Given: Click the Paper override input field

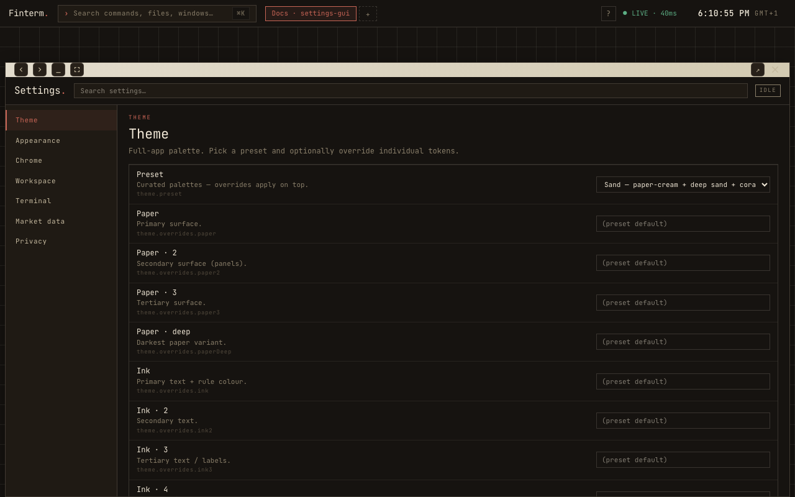Looking at the screenshot, I should pyautogui.click(x=683, y=224).
